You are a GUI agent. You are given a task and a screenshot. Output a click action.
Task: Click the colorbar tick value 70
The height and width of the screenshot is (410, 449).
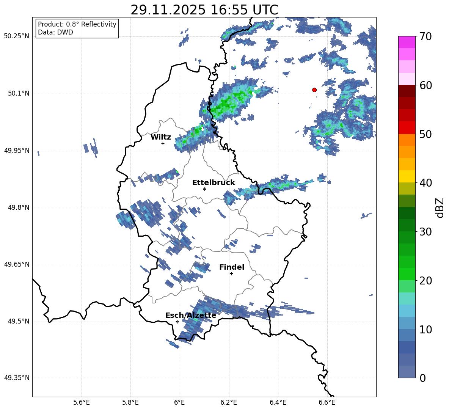pyautogui.click(x=425, y=37)
